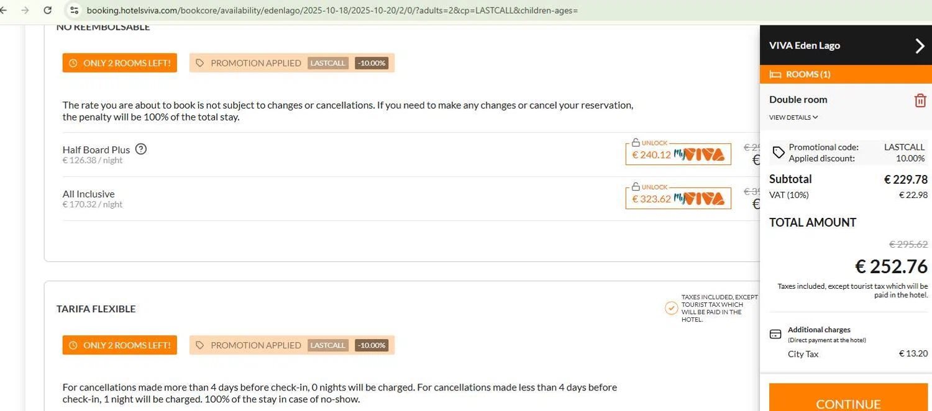Unlock the € 240.12 MyVIVA price

[678, 154]
